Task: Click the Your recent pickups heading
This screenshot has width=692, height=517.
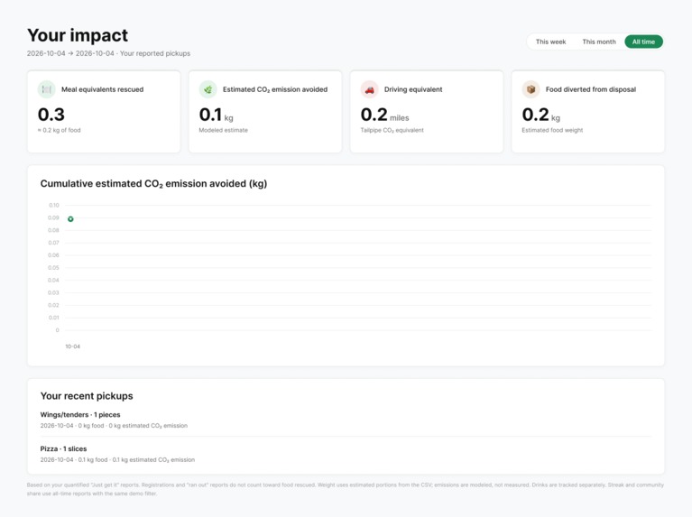Action: (x=87, y=396)
